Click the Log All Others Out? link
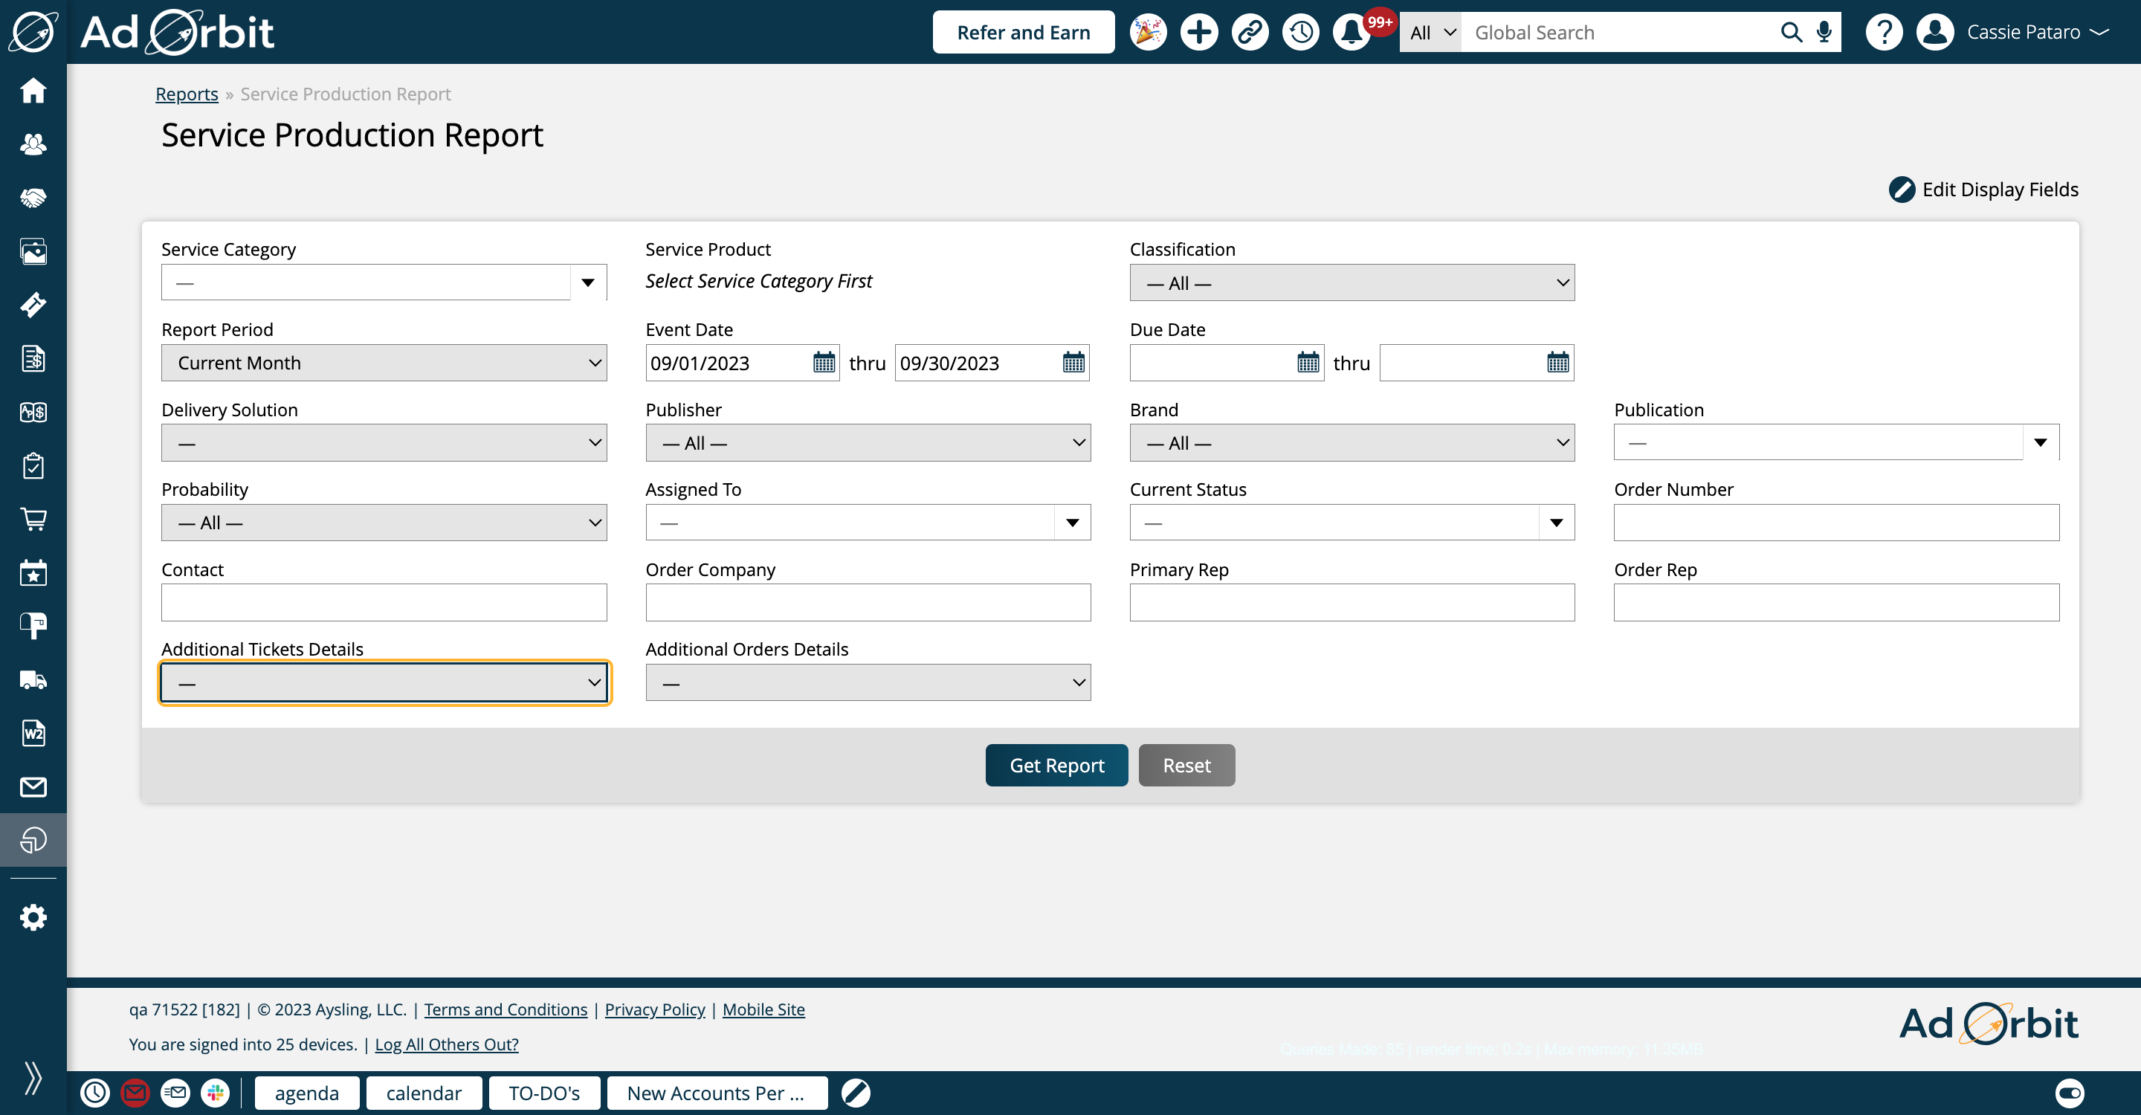This screenshot has width=2141, height=1115. coord(446,1044)
